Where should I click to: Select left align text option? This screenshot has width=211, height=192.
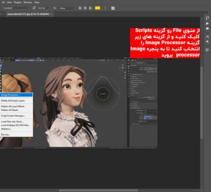pos(80,8)
